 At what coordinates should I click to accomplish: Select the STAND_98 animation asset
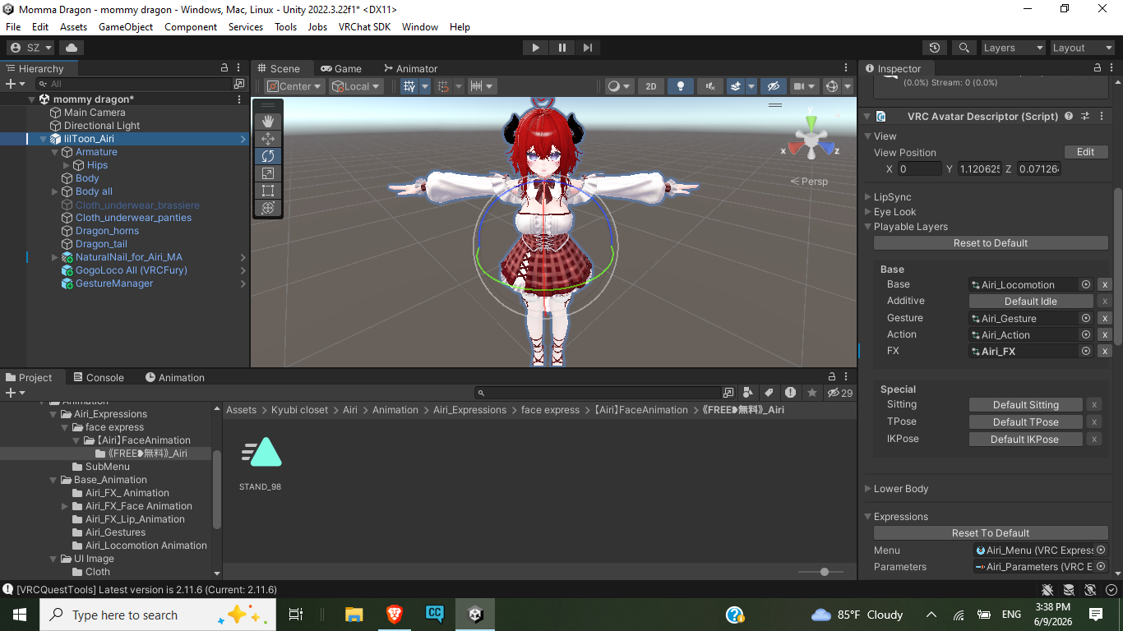[261, 463]
